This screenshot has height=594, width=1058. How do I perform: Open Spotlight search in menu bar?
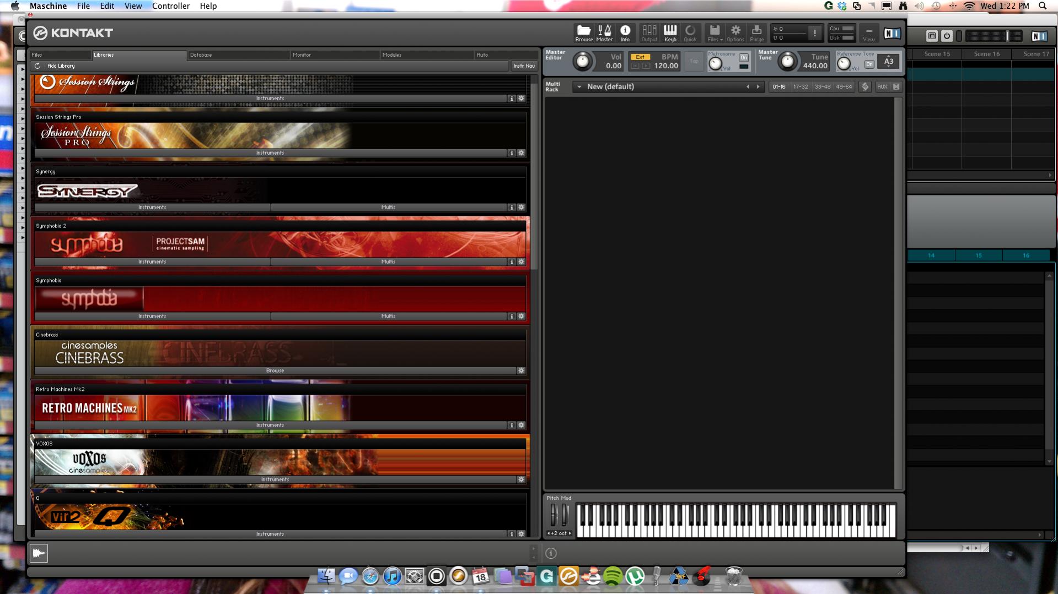click(1043, 6)
